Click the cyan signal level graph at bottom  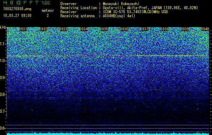[108, 134]
